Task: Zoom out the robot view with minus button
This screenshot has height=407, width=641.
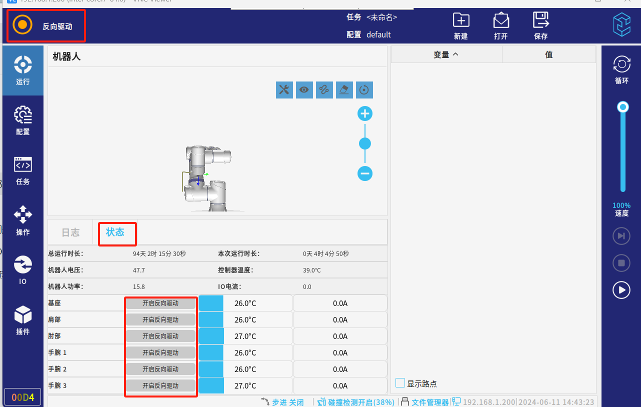Action: point(365,174)
